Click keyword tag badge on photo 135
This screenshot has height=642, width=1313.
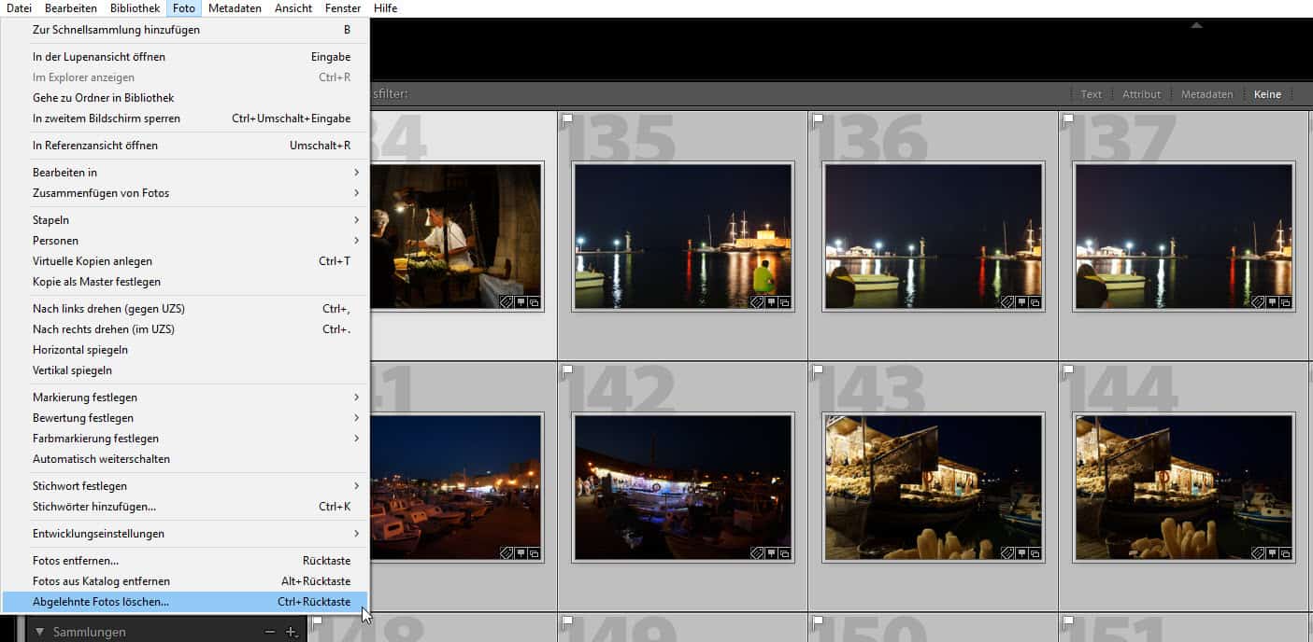[x=758, y=302]
